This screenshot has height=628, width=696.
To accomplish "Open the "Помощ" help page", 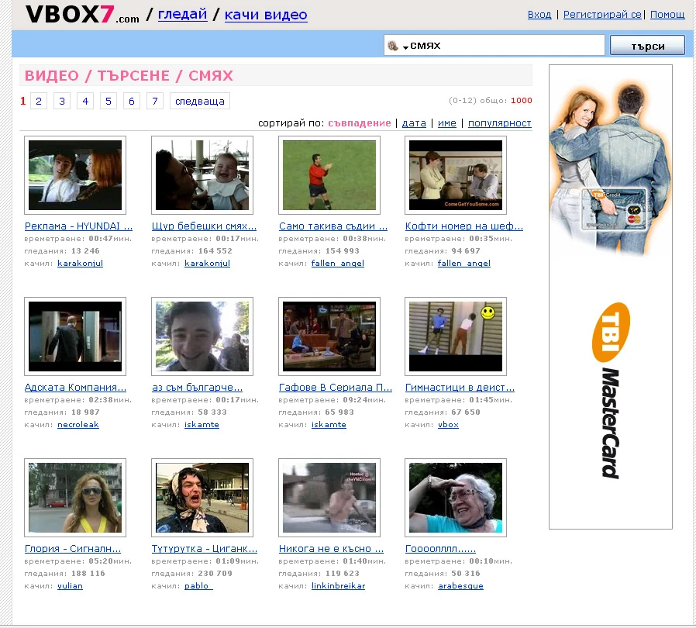I will [x=667, y=14].
